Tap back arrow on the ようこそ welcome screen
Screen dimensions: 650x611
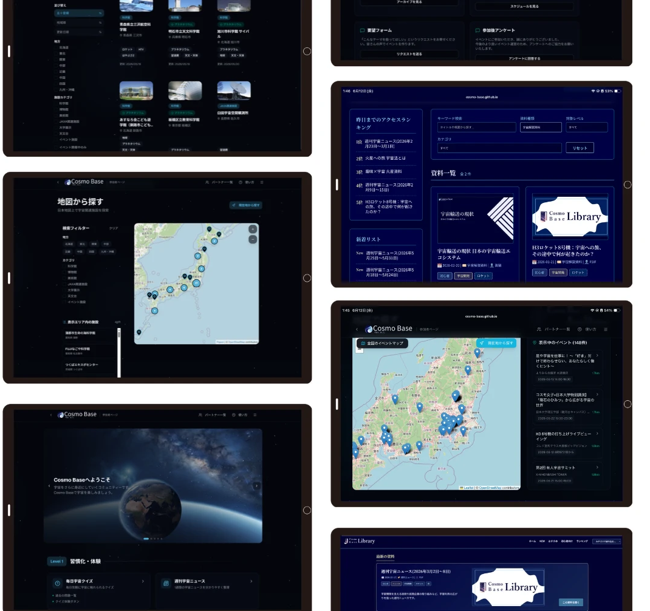[x=51, y=414]
